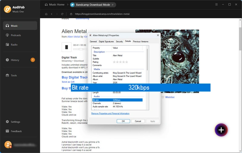
Task: Click the round plus add-to-list button
Action: 221,130
